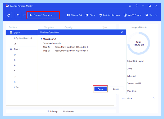Expand the More options row
This screenshot has width=164, height=119.
point(139,98)
